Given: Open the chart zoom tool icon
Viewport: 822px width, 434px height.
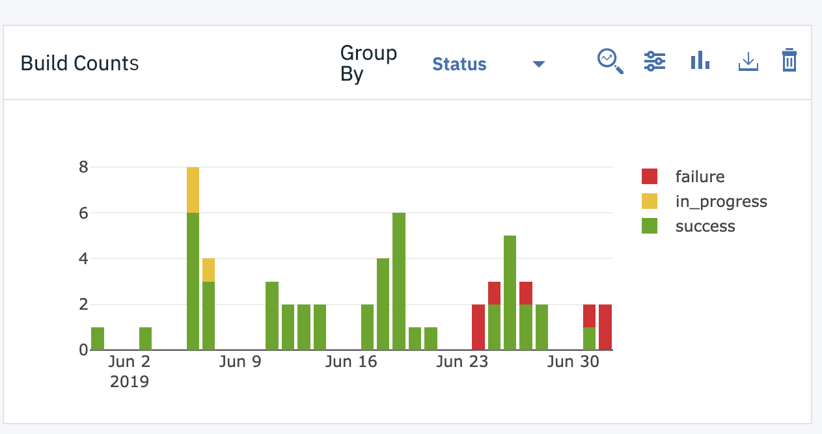Looking at the screenshot, I should (x=610, y=61).
